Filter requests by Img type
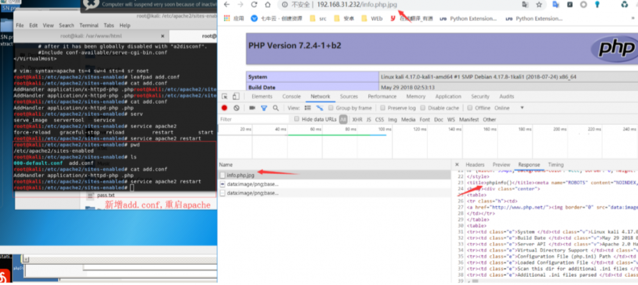The height and width of the screenshot is (285, 638). click(x=392, y=119)
